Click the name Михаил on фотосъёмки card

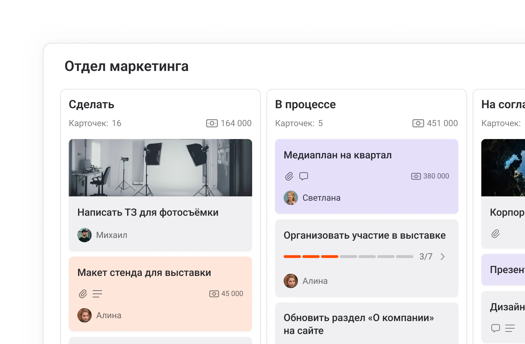(112, 235)
